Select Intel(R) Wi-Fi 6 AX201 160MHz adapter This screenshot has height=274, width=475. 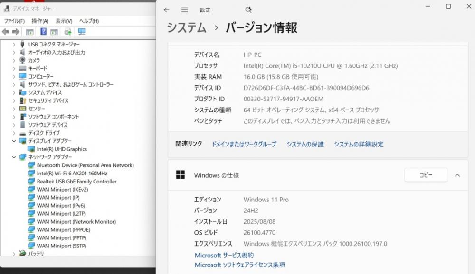pos(72,174)
